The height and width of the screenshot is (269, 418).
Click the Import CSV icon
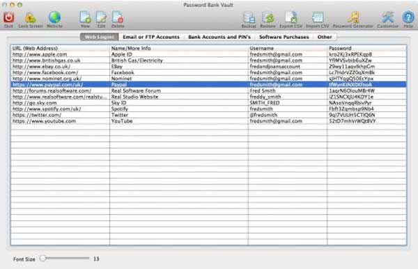[318, 17]
